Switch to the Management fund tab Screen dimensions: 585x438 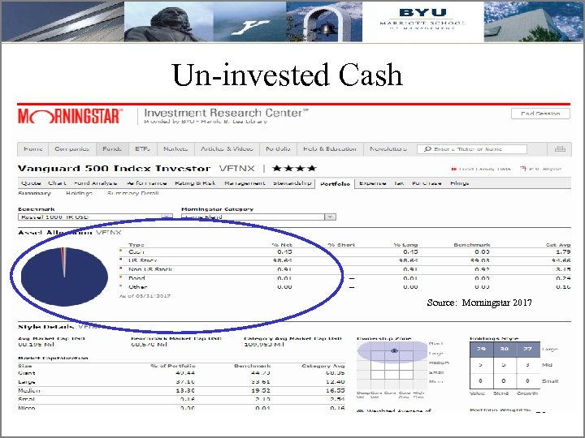click(x=245, y=183)
